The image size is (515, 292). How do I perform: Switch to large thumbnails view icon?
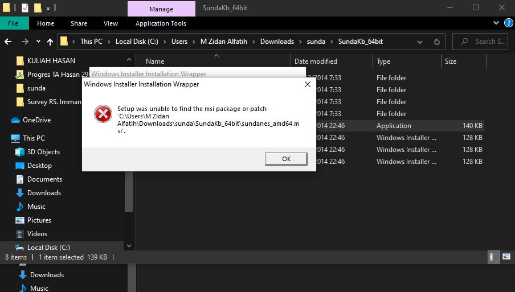pyautogui.click(x=506, y=257)
